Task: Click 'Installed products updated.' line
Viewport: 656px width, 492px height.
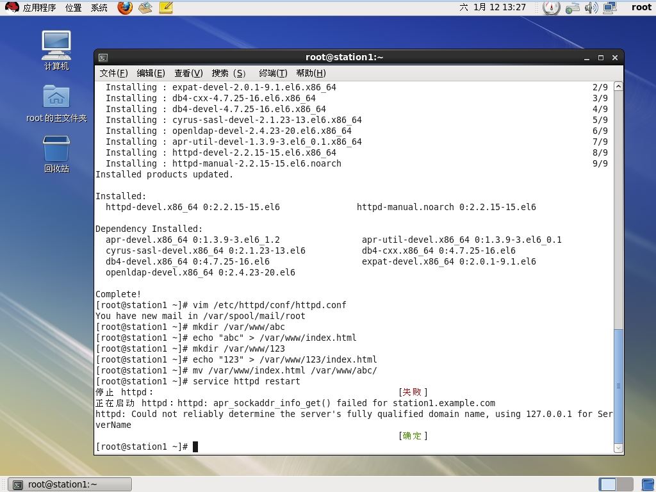Action: click(165, 174)
